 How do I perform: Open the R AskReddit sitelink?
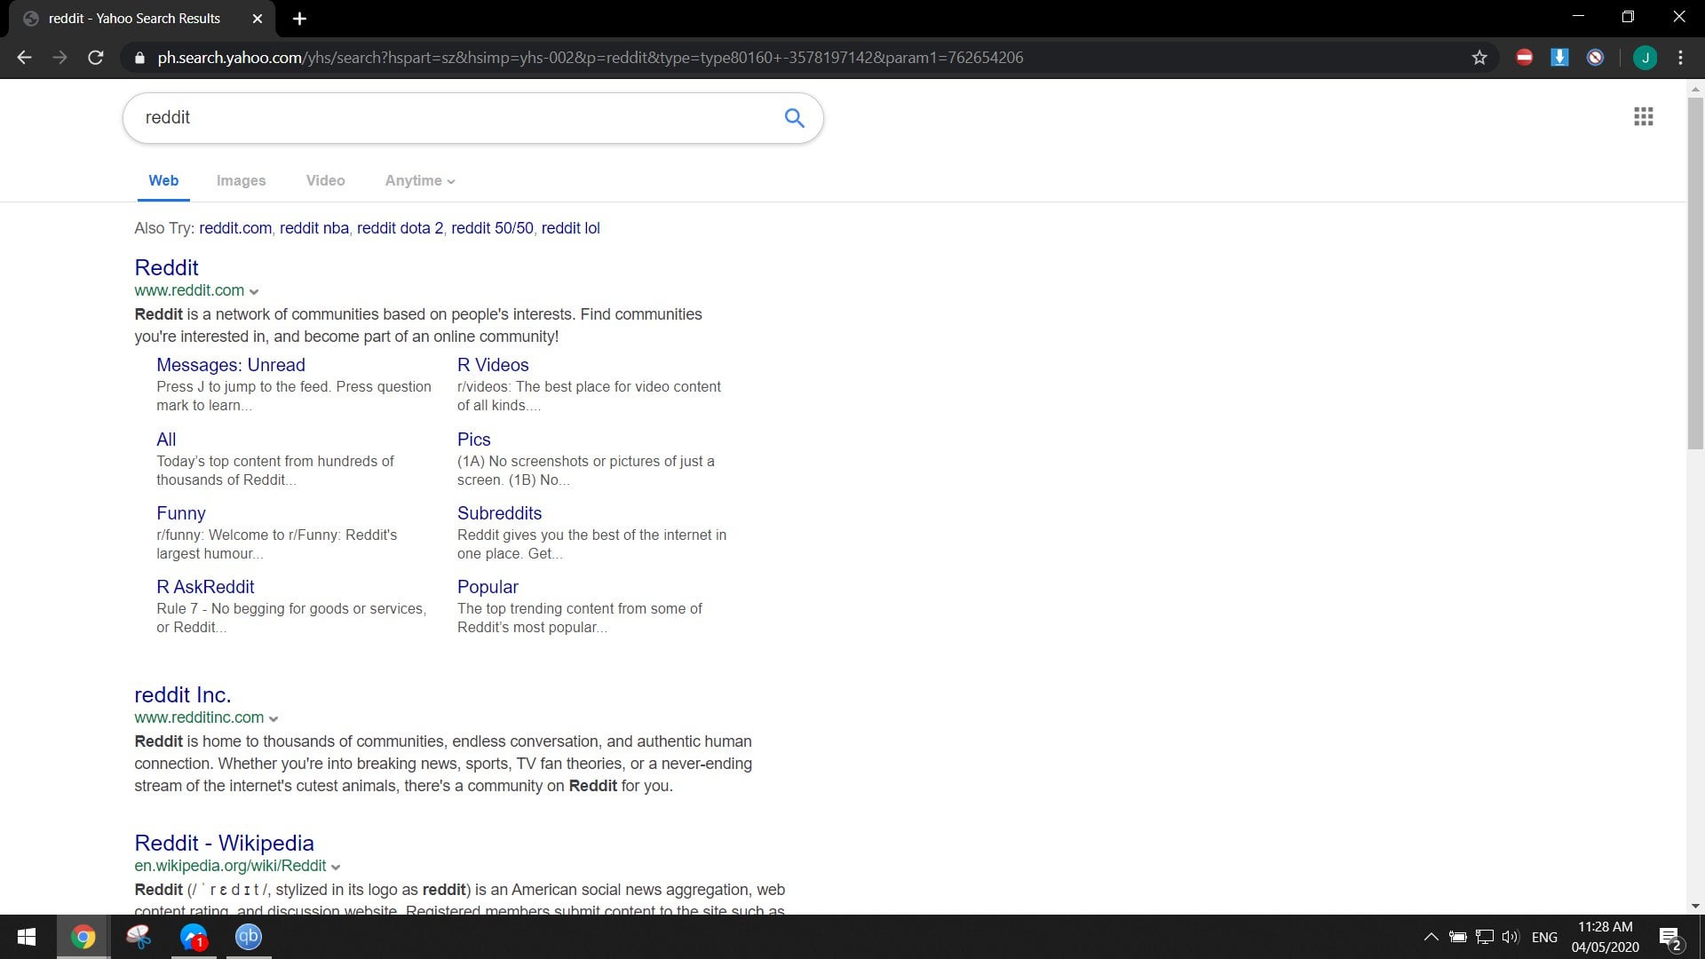tap(205, 587)
